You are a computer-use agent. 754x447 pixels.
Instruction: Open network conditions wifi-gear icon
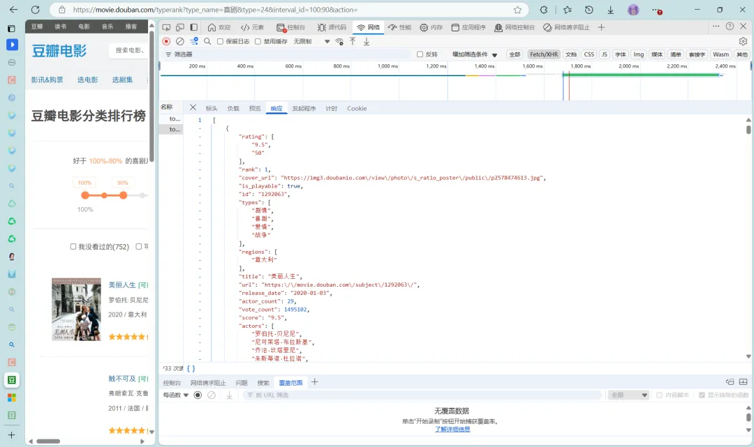[339, 41]
